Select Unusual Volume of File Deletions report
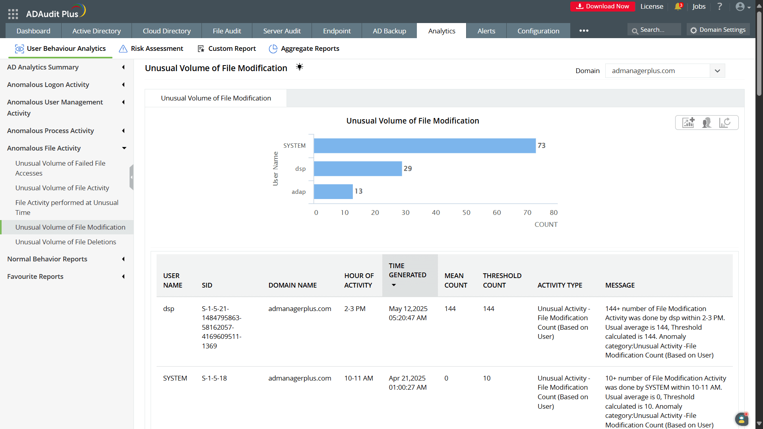This screenshot has width=763, height=429. (x=66, y=242)
